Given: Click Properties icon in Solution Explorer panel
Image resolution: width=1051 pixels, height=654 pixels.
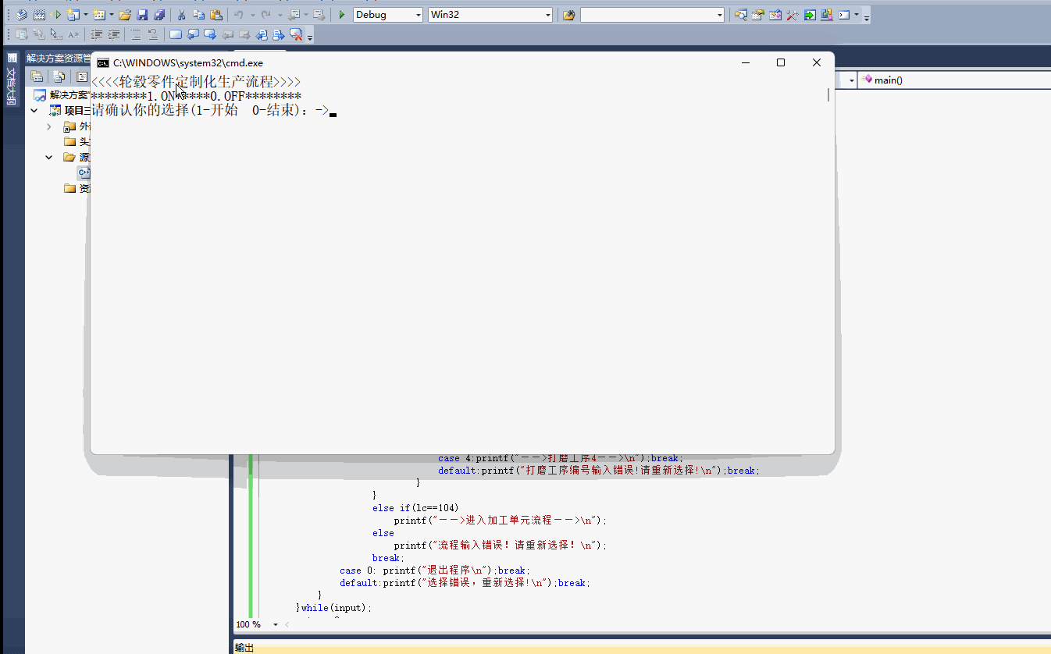Looking at the screenshot, I should tap(37, 76).
